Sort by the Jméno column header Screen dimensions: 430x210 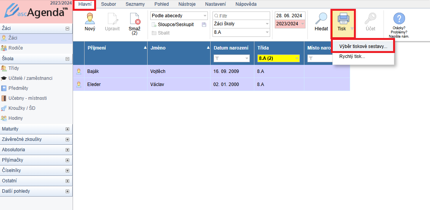point(179,48)
